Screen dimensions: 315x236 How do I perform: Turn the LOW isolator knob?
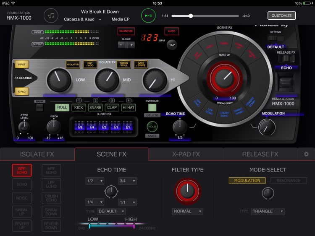click(59, 80)
